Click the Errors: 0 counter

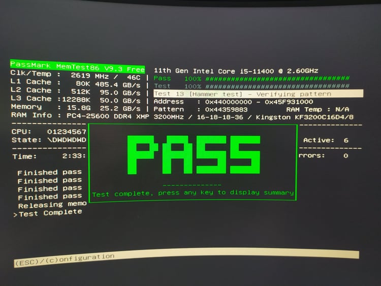click(324, 155)
